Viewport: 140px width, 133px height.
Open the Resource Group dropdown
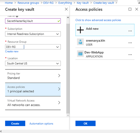coord(33,47)
